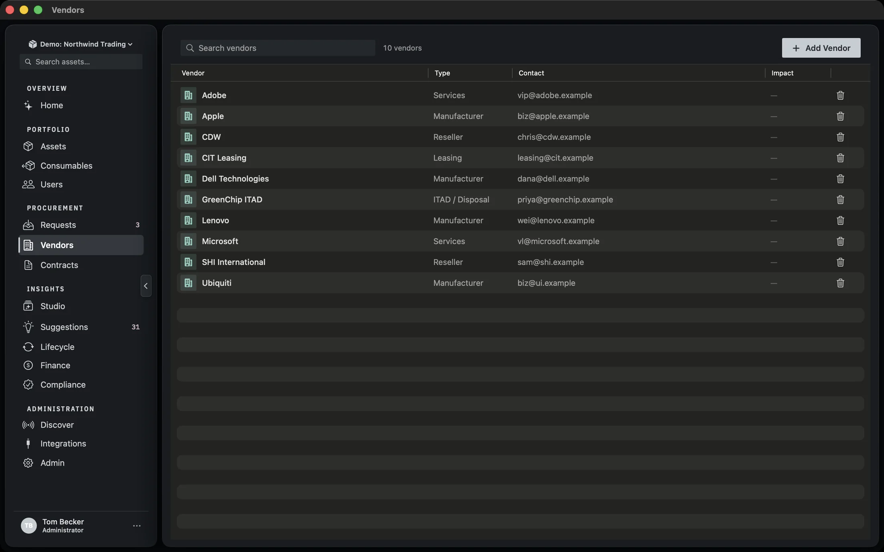Click the Consumables boxes icon
The image size is (884, 552).
pos(28,166)
